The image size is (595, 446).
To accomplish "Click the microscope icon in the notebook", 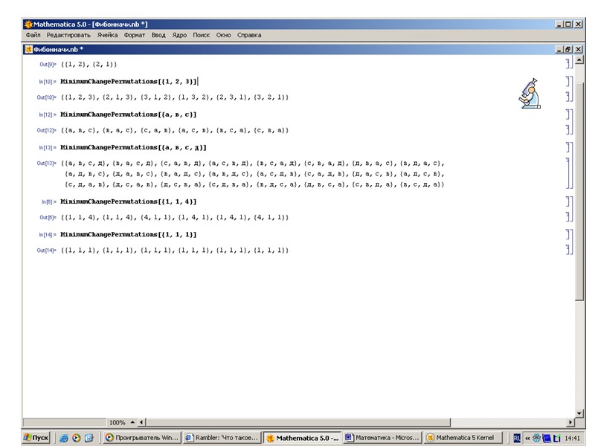I will [530, 94].
